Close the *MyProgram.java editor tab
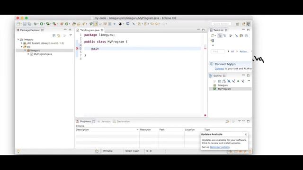Image resolution: width=303 pixels, height=170 pixels. point(102,30)
